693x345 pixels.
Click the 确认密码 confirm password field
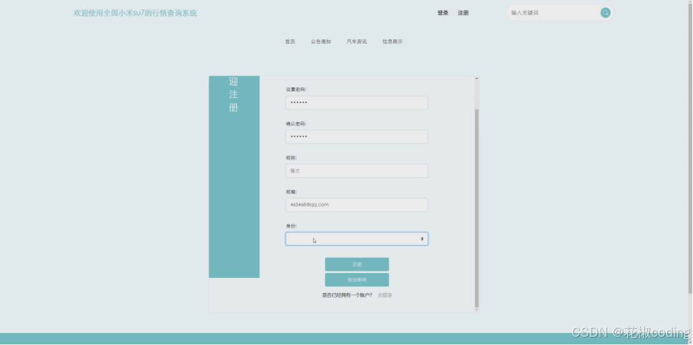point(357,136)
